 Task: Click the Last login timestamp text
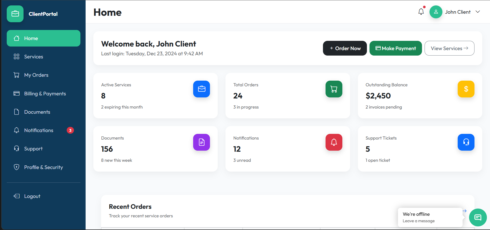tap(152, 53)
